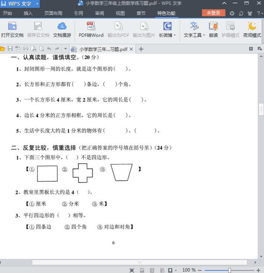Screen dimensions: 264x273
Task: Open 文字工具 text tools
Action: [x=194, y=30]
